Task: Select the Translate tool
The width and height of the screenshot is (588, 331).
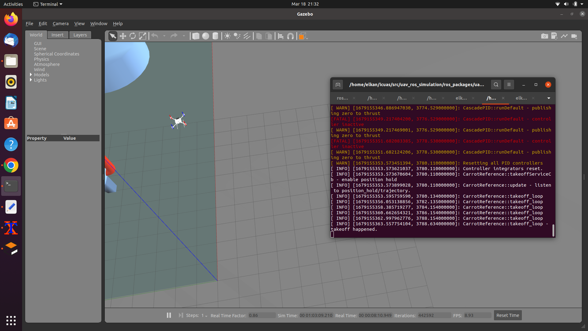Action: [123, 36]
